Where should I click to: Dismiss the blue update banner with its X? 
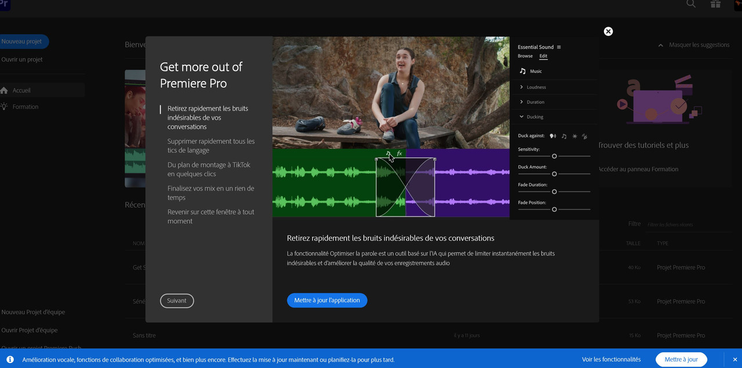pos(735,359)
